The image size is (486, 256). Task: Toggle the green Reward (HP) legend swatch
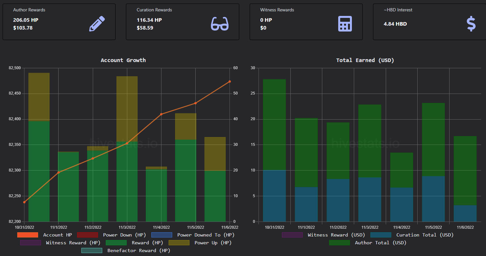tap(116, 243)
